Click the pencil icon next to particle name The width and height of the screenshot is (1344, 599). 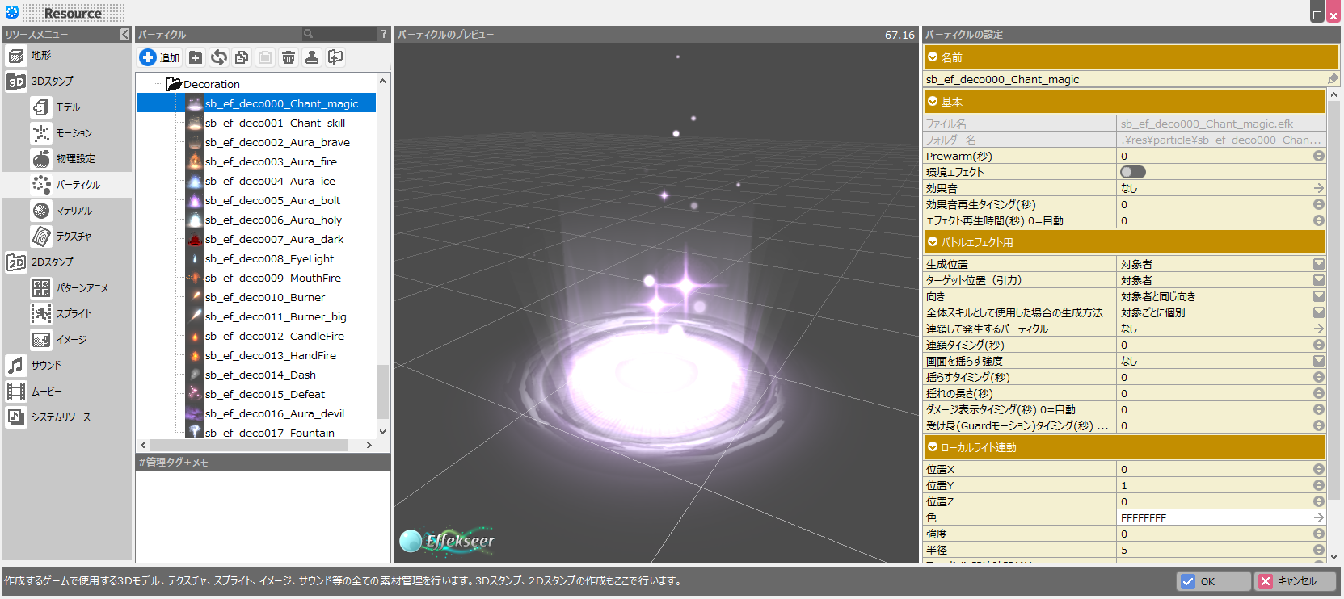(1333, 79)
